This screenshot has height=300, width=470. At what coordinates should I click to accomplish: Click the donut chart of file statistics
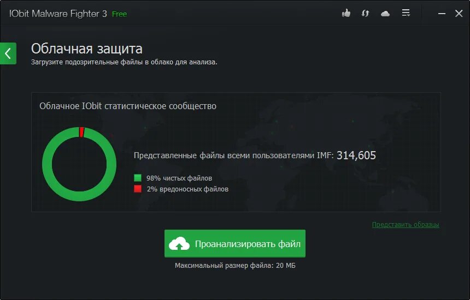pyautogui.click(x=79, y=164)
